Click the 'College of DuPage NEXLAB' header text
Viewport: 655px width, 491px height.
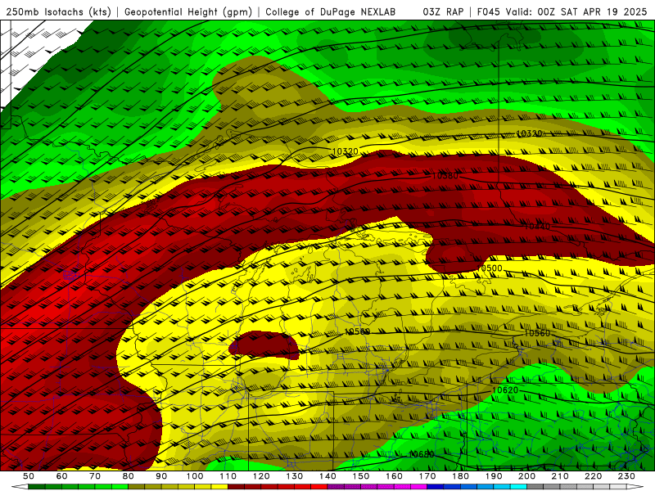coord(330,12)
